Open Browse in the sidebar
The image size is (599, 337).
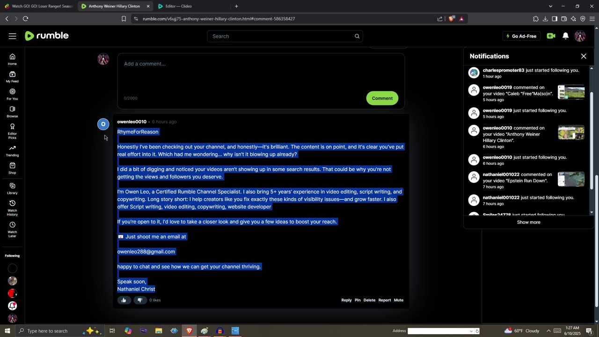(12, 112)
